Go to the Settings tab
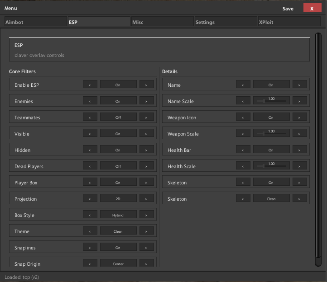Image resolution: width=327 pixels, height=282 pixels. click(x=226, y=22)
